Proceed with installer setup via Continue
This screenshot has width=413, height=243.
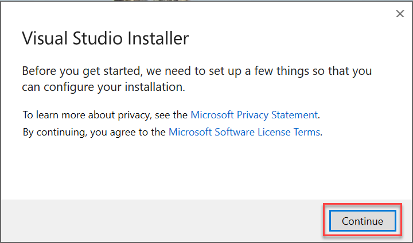(x=363, y=221)
